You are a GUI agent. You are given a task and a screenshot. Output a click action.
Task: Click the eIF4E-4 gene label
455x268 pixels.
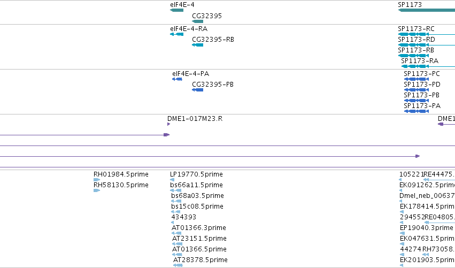click(182, 5)
